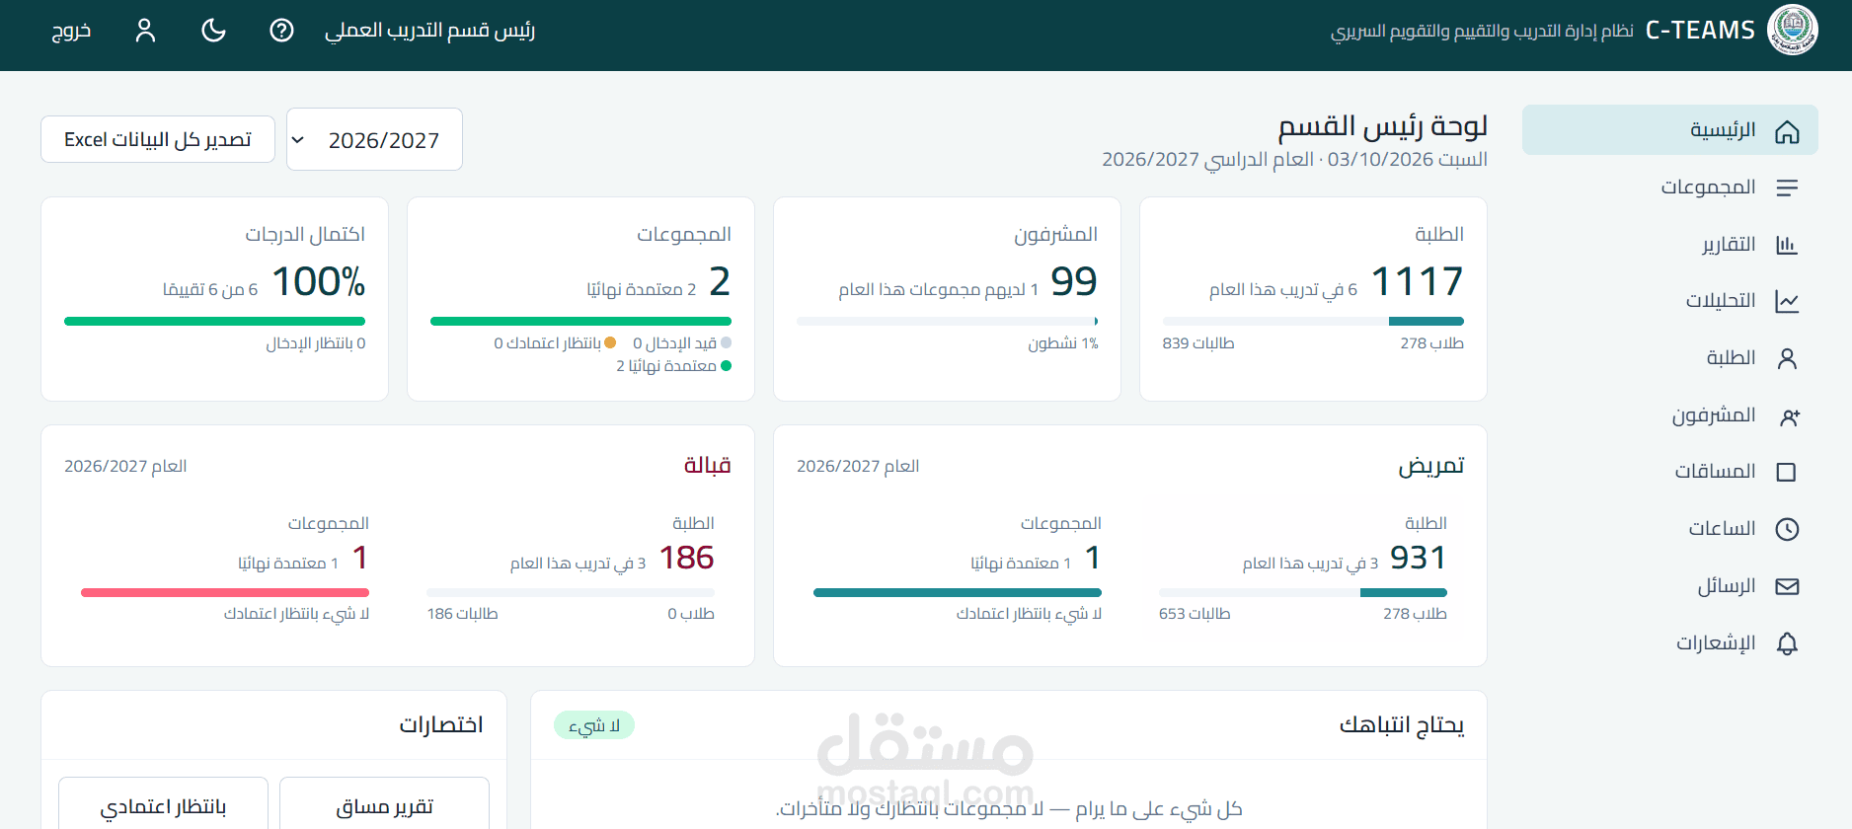Viewport: 1852px width, 829px height.
Task: Click the تقرير مساق shortcut button
Action: tap(384, 805)
